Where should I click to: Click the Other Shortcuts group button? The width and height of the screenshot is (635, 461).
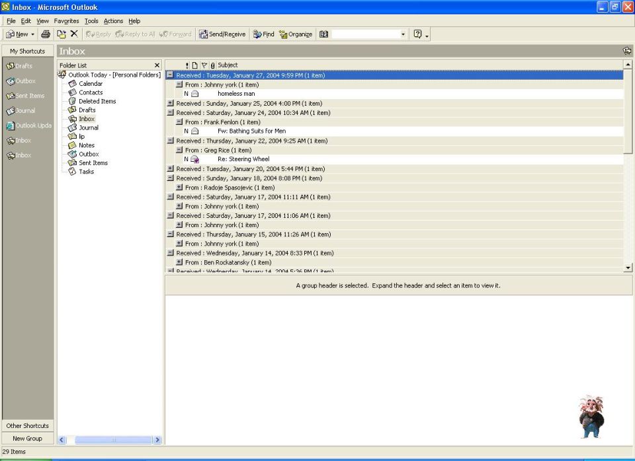[28, 425]
